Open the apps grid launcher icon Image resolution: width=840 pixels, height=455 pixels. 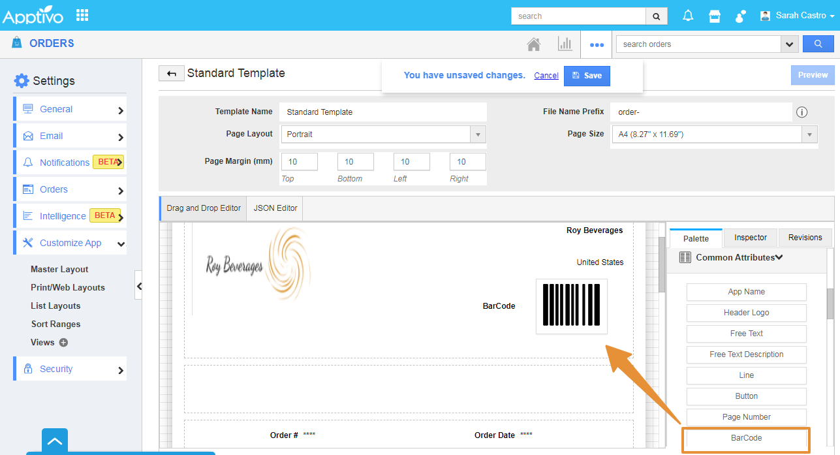point(82,15)
